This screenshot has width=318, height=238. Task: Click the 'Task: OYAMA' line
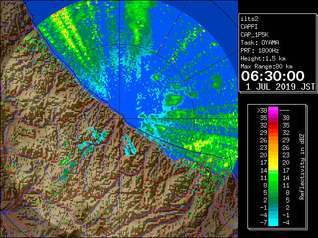point(260,43)
